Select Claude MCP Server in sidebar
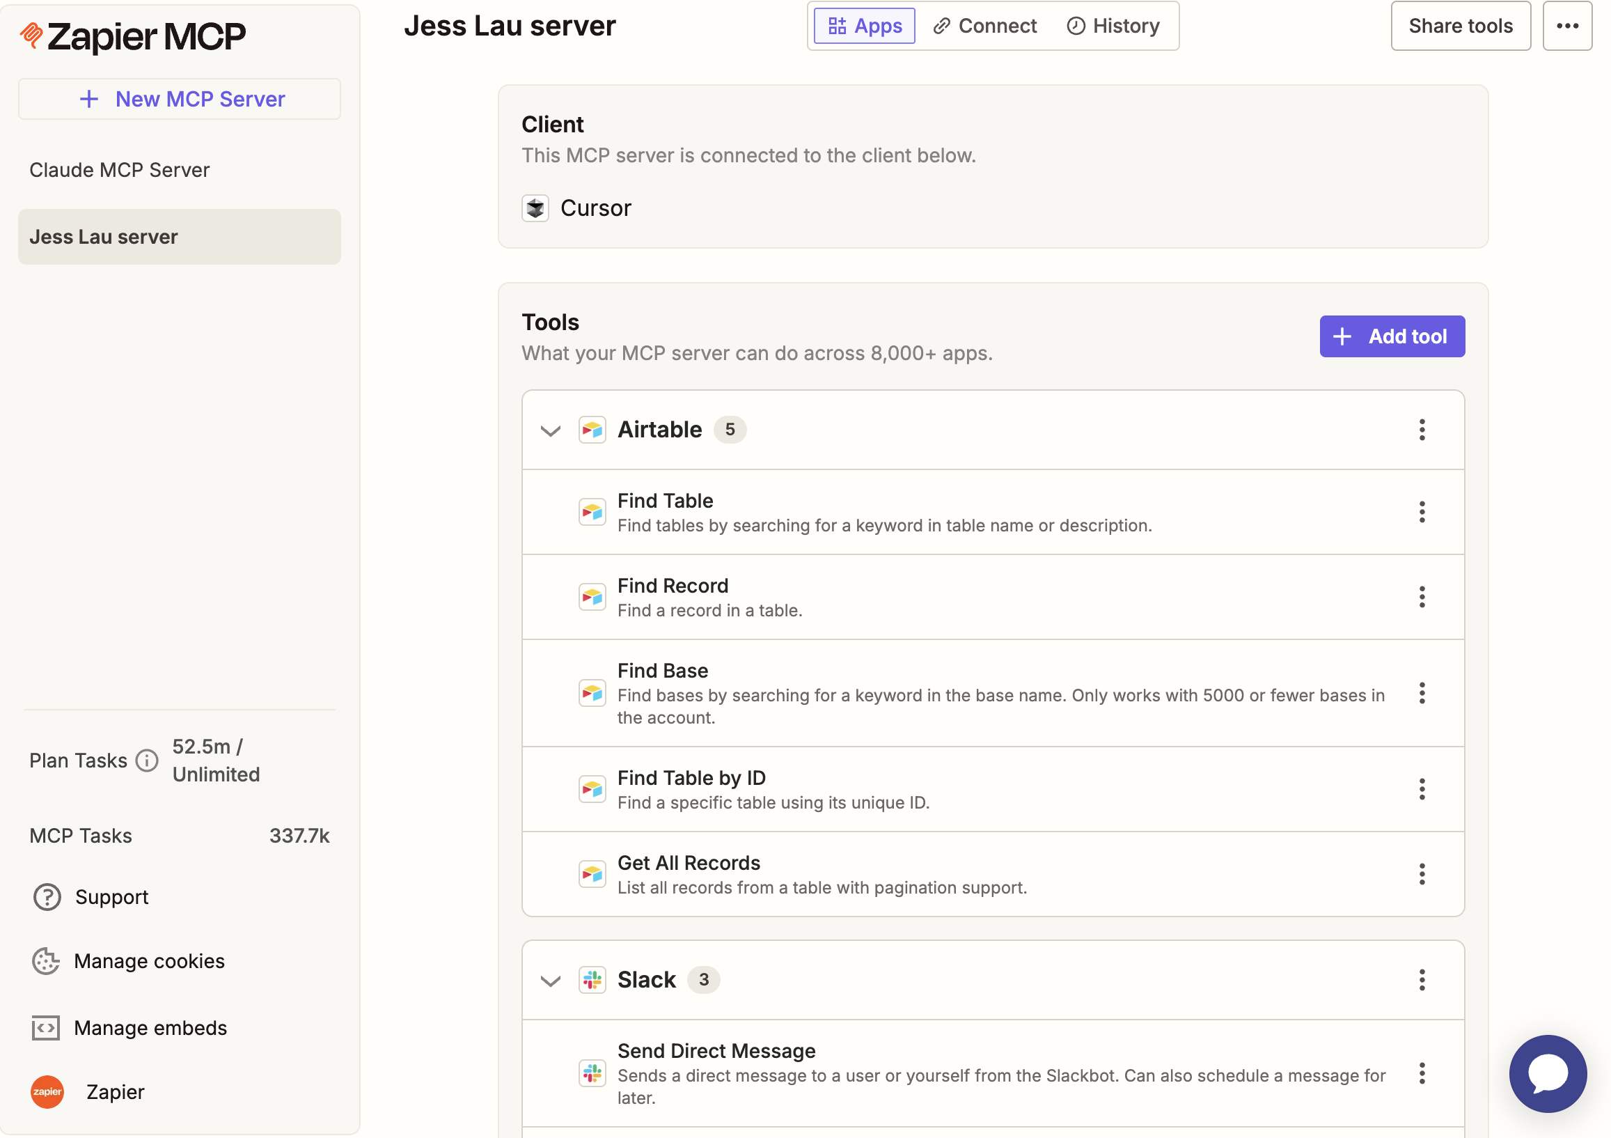The height and width of the screenshot is (1138, 1611). click(x=180, y=170)
